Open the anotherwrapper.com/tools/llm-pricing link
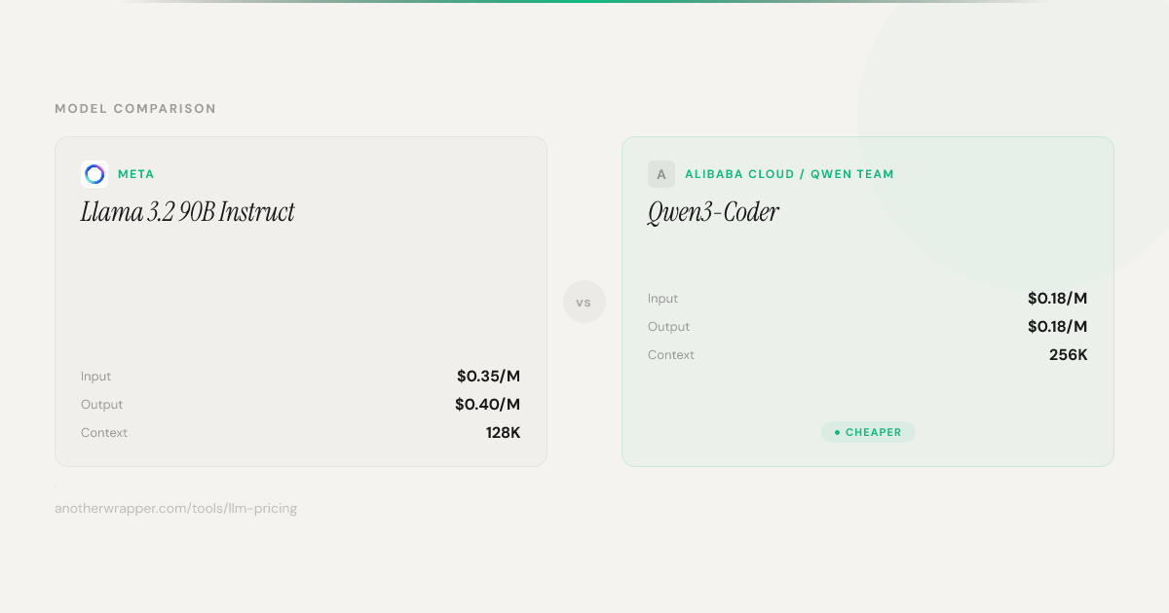 [x=175, y=508]
